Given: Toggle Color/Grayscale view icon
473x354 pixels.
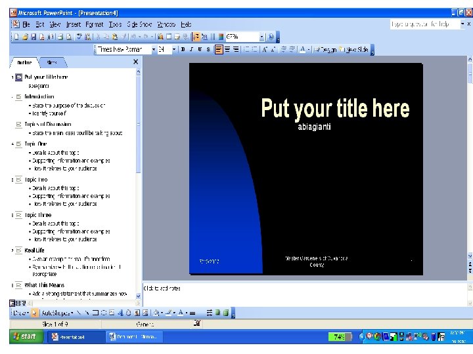Looking at the screenshot, I should [x=221, y=37].
